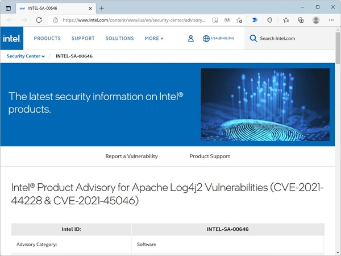The image size is (341, 256).
Task: Open the tab actions menu icon
Action: (x=9, y=9)
